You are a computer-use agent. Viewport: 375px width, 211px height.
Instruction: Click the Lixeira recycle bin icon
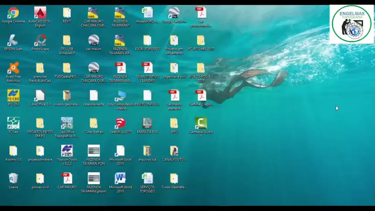(13, 178)
